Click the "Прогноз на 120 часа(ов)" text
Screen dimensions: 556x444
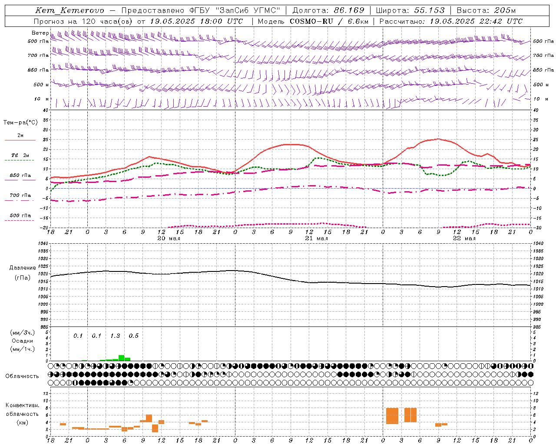coord(83,21)
